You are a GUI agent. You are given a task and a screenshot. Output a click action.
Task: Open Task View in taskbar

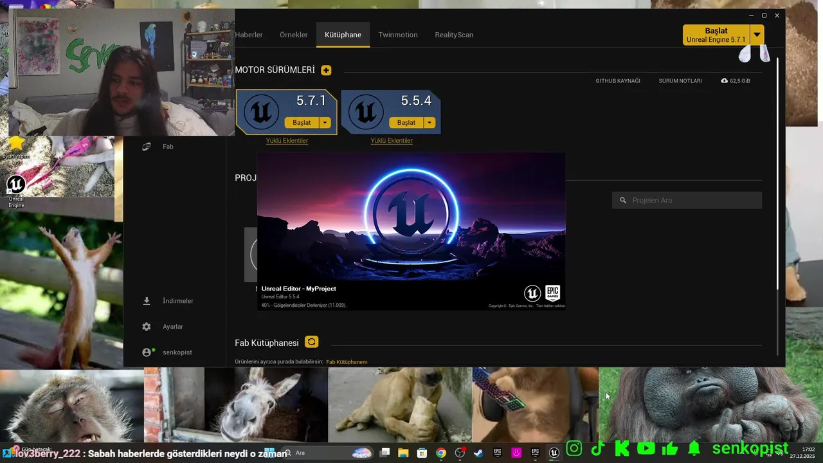tap(384, 453)
